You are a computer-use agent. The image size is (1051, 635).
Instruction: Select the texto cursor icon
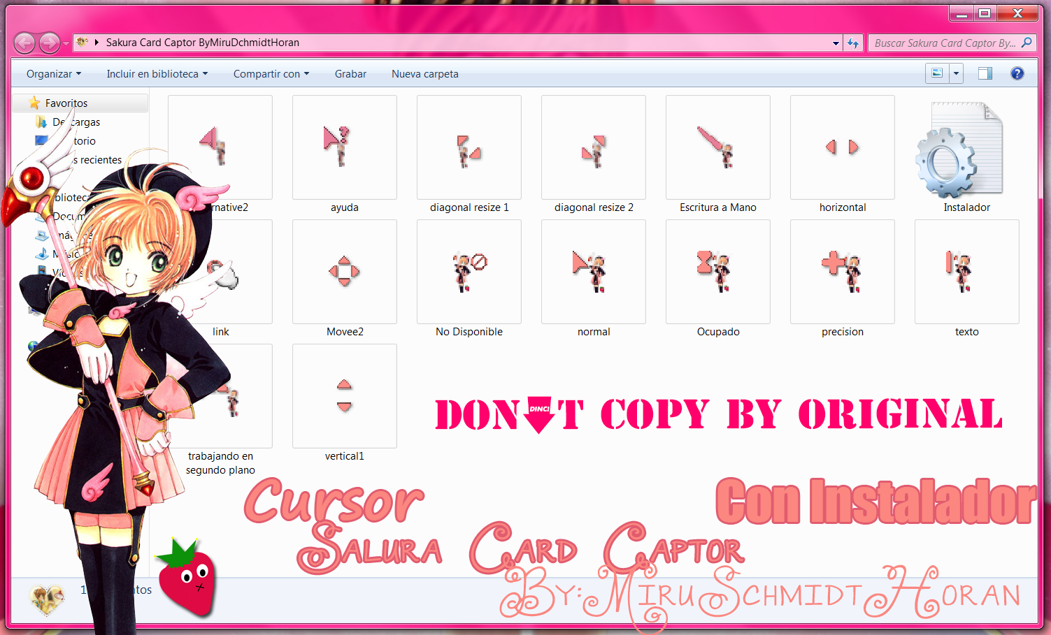[x=966, y=272]
